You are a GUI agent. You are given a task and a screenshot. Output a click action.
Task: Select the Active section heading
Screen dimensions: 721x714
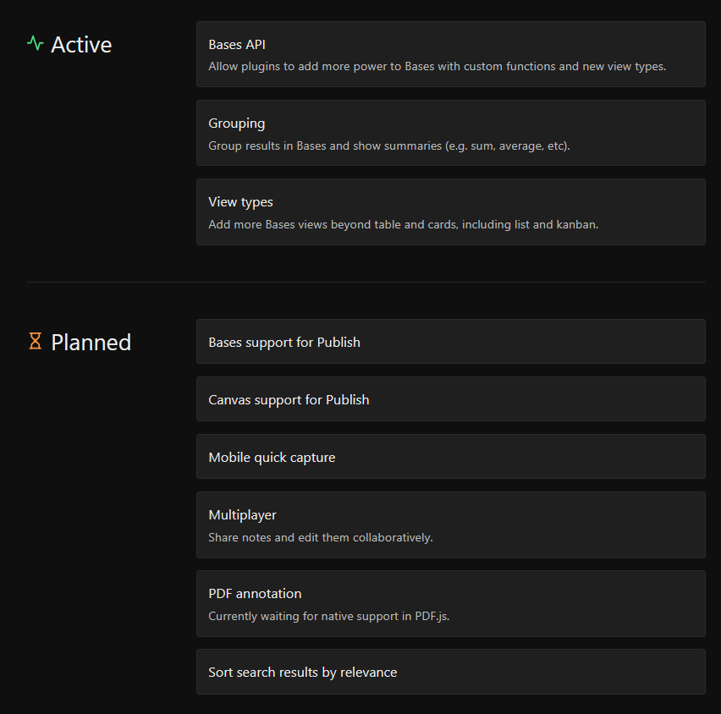click(x=81, y=44)
